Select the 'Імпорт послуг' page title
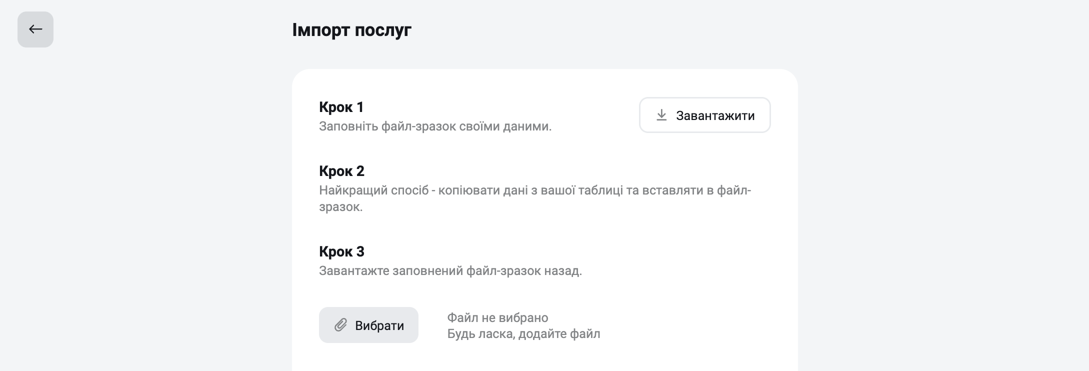 coord(351,30)
